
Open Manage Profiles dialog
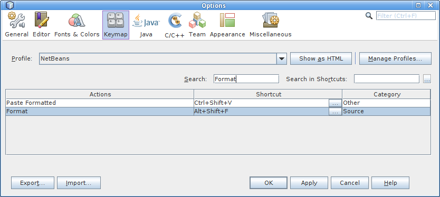coord(395,58)
